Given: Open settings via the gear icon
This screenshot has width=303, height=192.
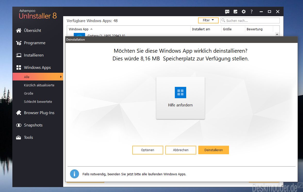Looking at the screenshot, I should coord(244,12).
